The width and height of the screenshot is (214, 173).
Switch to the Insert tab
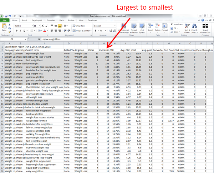(x=24, y=20)
